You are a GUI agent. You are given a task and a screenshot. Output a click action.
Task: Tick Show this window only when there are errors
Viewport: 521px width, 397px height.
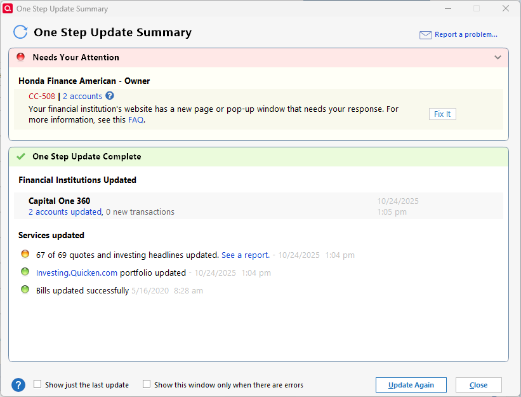pyautogui.click(x=147, y=384)
